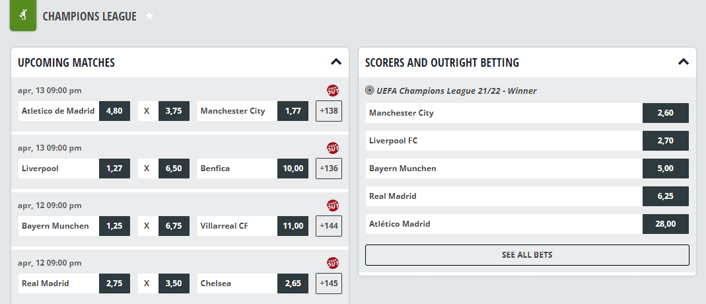
Task: Select Liverpool home win odds 1,27
Action: click(x=114, y=169)
